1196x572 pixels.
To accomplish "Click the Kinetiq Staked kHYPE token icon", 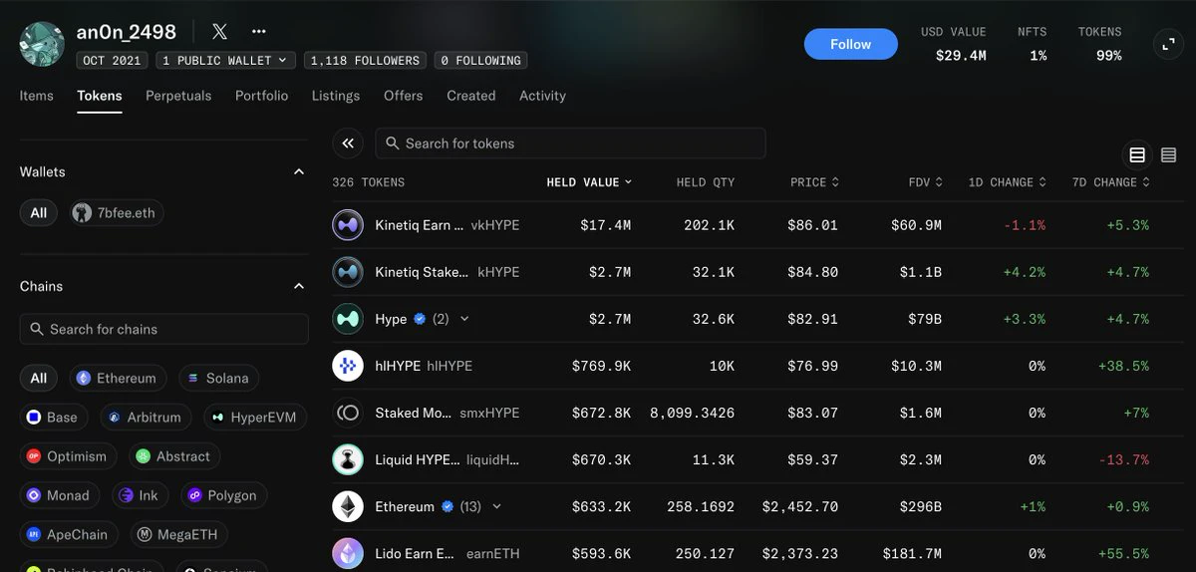I will [x=348, y=272].
